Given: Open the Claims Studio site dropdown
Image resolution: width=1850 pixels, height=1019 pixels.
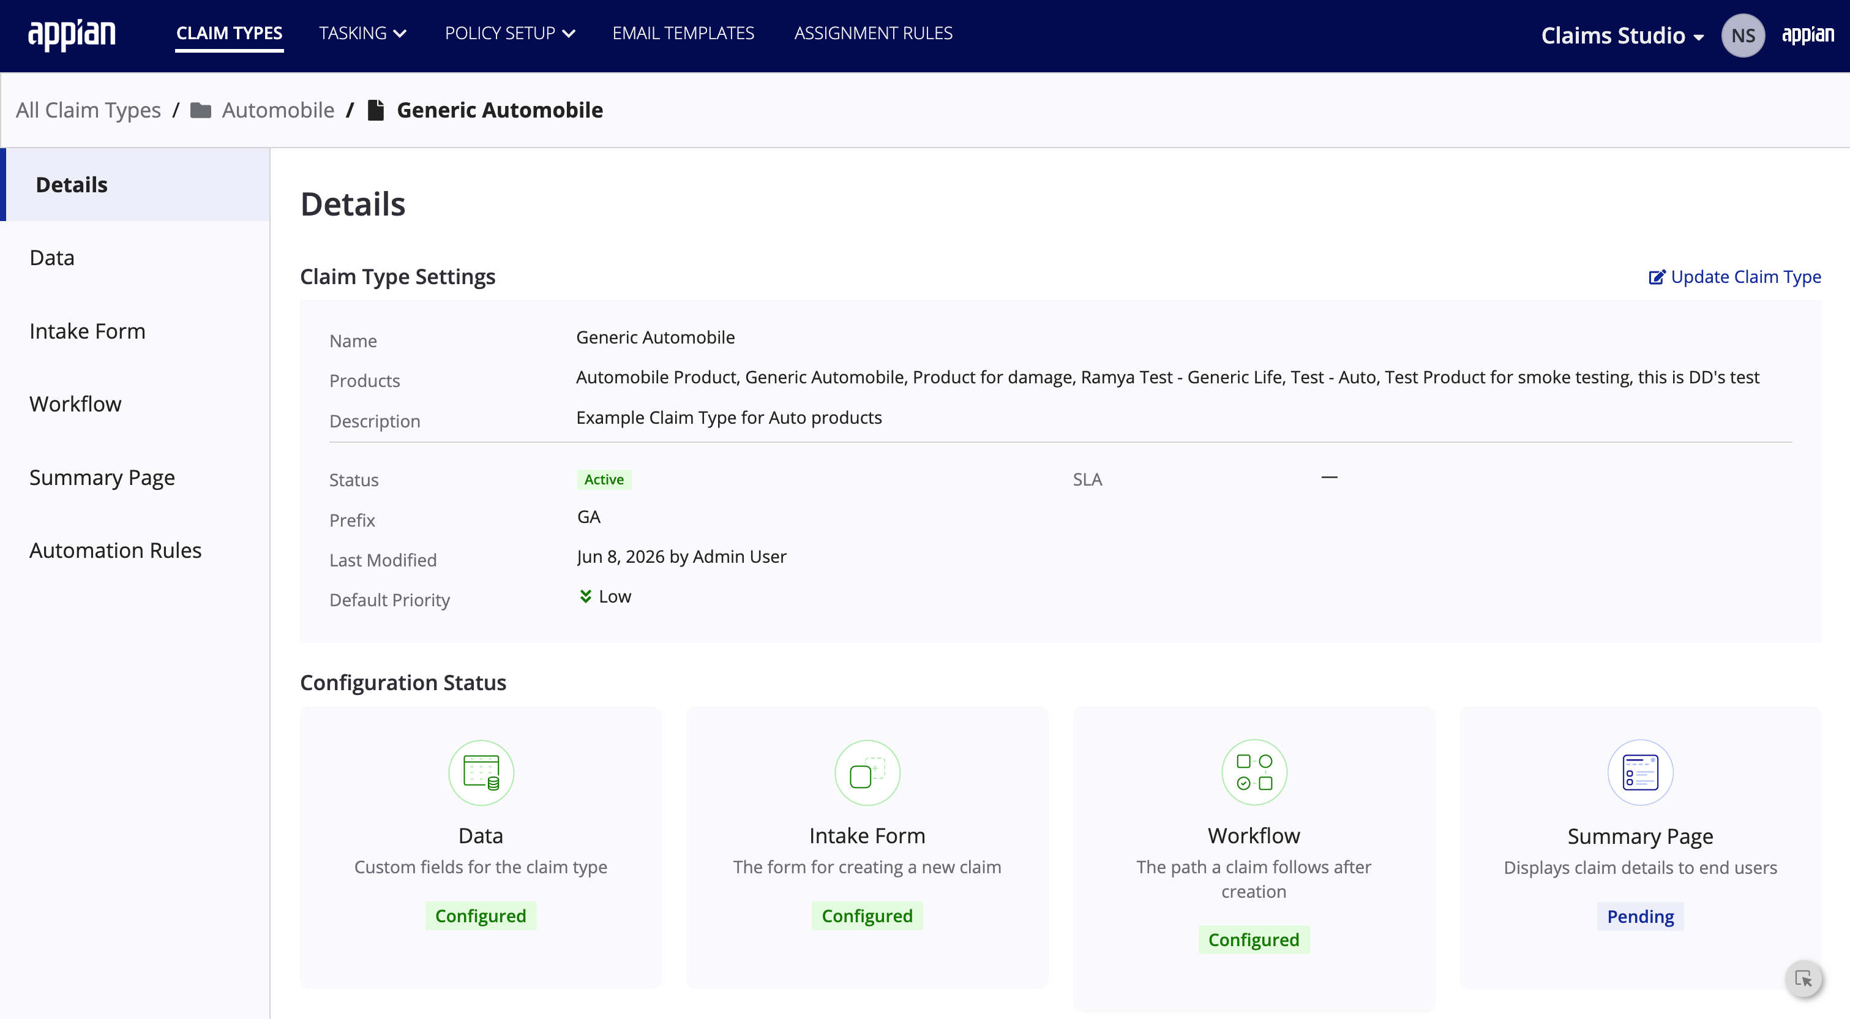Looking at the screenshot, I should click(1622, 36).
